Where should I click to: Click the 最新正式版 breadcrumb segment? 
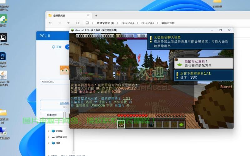168,23
